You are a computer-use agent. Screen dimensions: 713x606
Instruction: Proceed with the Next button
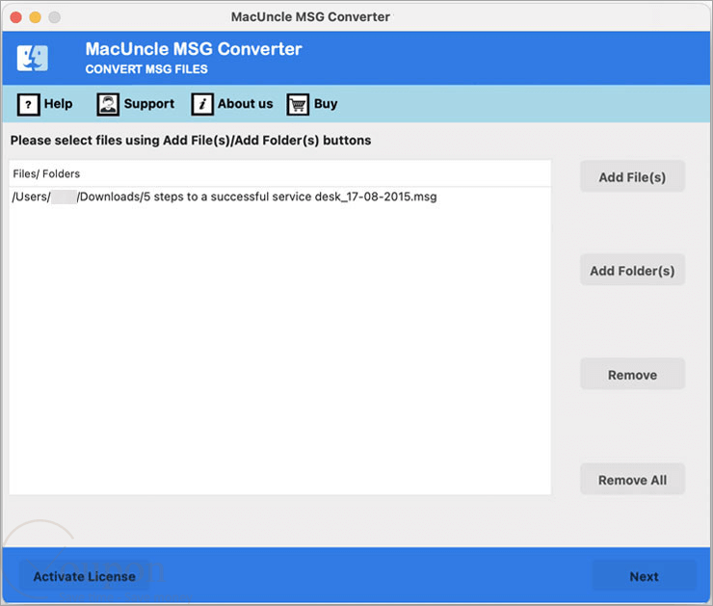pyautogui.click(x=644, y=576)
